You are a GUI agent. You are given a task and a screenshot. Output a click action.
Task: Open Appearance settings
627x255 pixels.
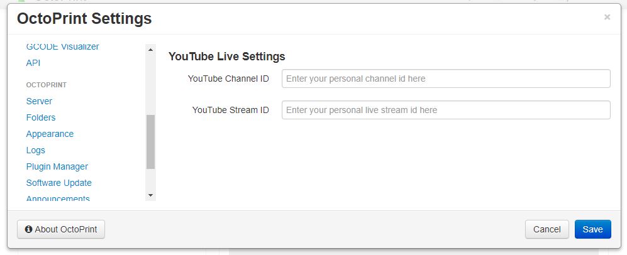pyautogui.click(x=50, y=134)
